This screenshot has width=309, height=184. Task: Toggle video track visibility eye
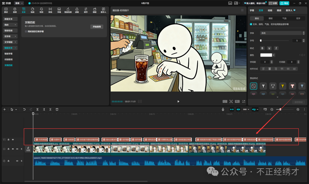pos(13,149)
